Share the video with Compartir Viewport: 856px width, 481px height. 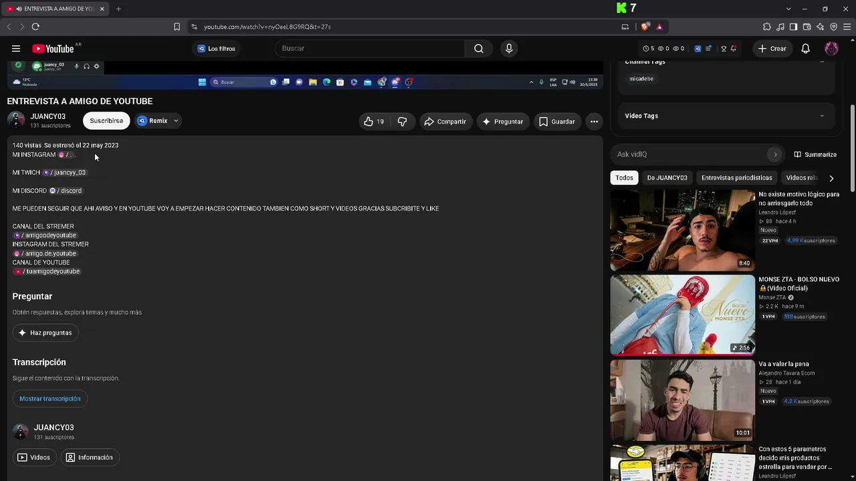[445, 122]
